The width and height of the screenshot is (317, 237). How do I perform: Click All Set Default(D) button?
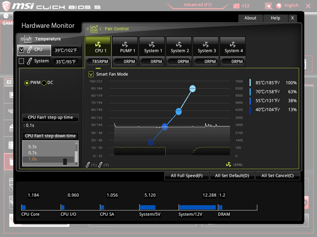232,176
